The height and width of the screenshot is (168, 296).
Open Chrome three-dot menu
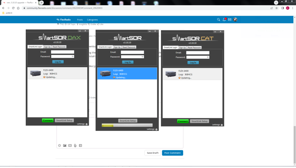293,8
